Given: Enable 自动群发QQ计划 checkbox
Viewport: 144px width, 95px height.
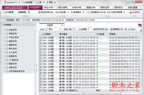Looking at the screenshot, I should coord(89,12).
